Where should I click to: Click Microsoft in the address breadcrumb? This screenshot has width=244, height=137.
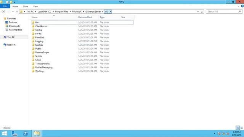point(77,12)
